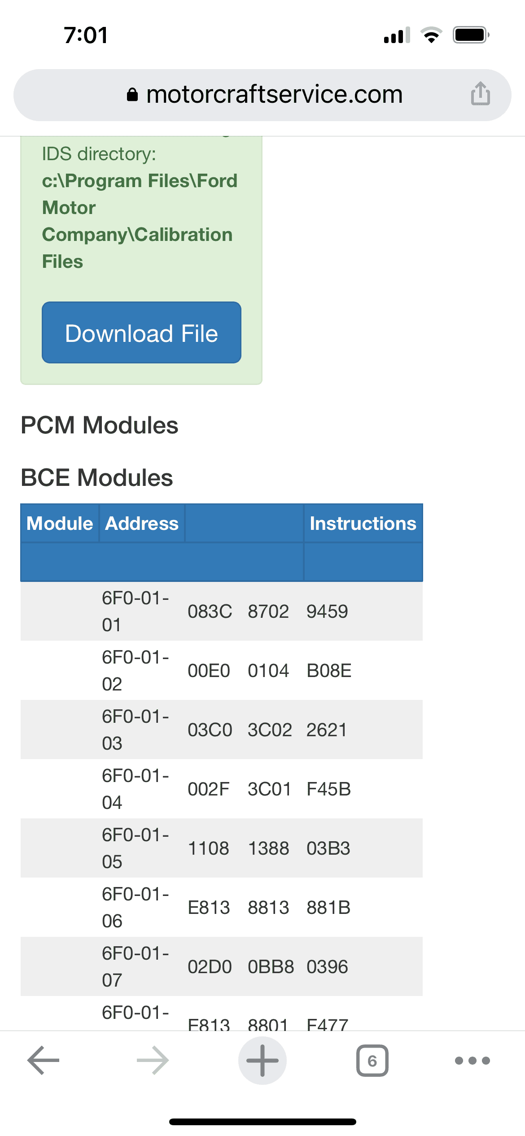
Task: Tap the lock icon beside the URL
Action: tap(132, 95)
